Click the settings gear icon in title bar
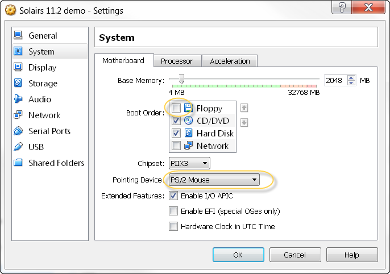The image size is (390, 274). [x=10, y=10]
